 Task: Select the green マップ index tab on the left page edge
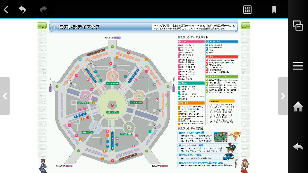[x=42, y=26]
